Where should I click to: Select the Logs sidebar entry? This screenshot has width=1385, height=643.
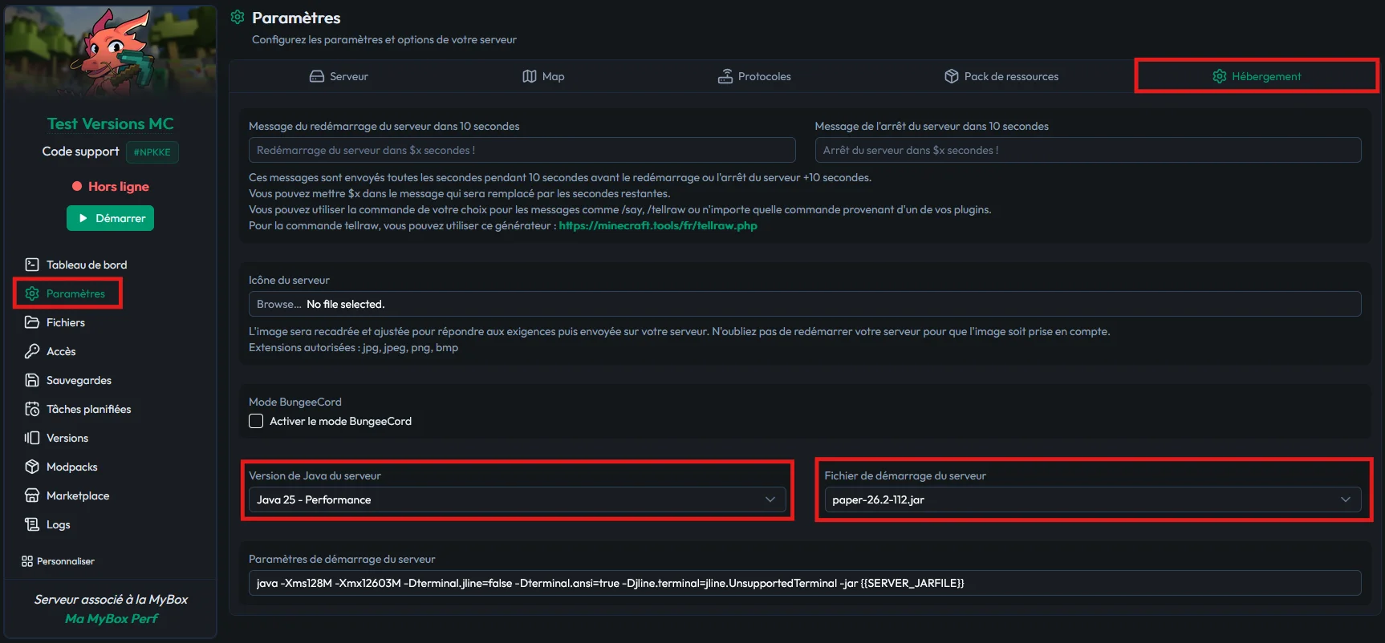pos(47,524)
